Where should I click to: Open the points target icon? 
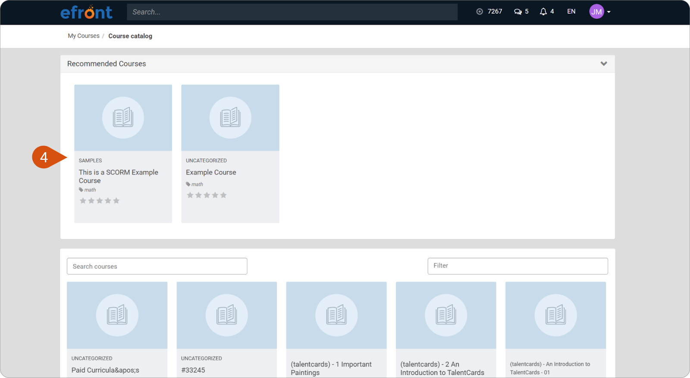(x=480, y=12)
